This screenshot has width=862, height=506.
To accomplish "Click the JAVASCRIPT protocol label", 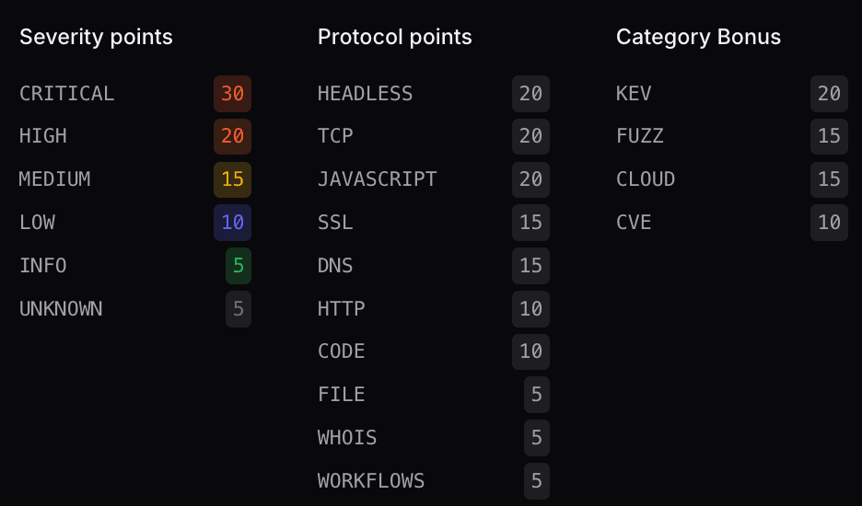I will click(x=377, y=179).
